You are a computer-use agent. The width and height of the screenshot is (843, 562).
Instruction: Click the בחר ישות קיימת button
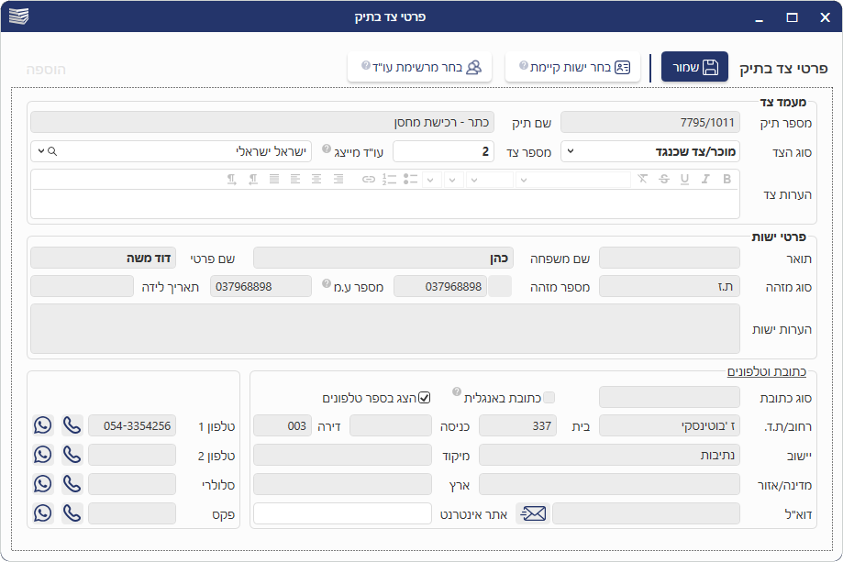click(573, 67)
